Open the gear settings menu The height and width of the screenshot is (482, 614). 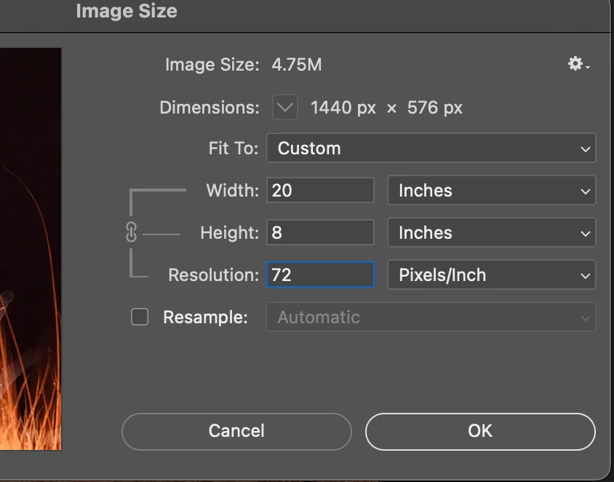coord(578,65)
